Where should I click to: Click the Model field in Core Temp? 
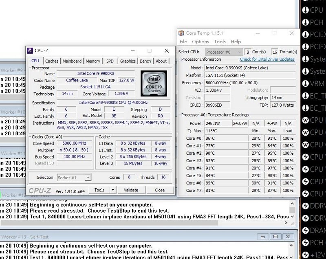tap(250, 68)
